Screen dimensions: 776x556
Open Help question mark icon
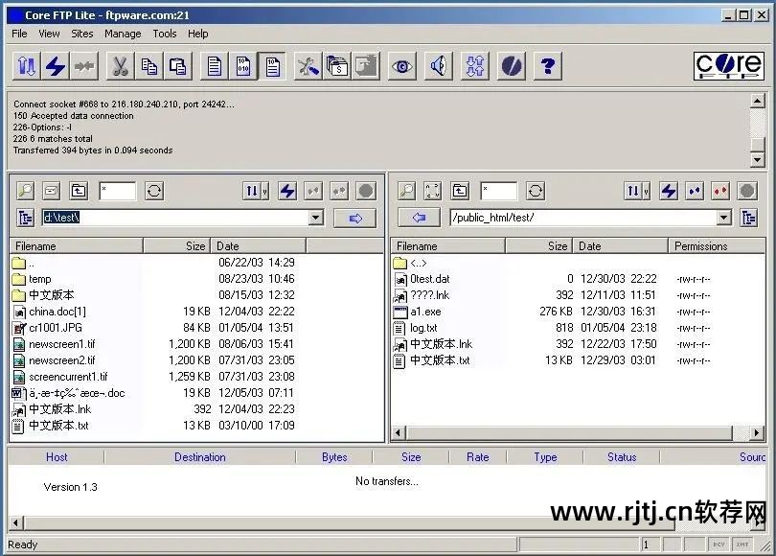pos(548,66)
